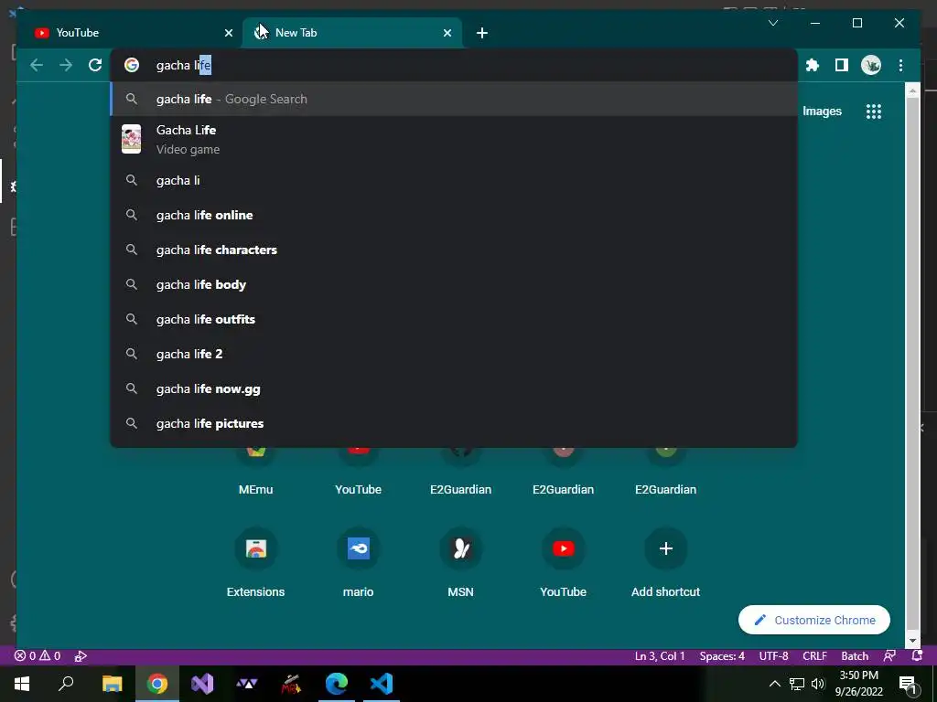The height and width of the screenshot is (702, 937).
Task: Select suggestion gacha life - Google Search
Action: 454,99
